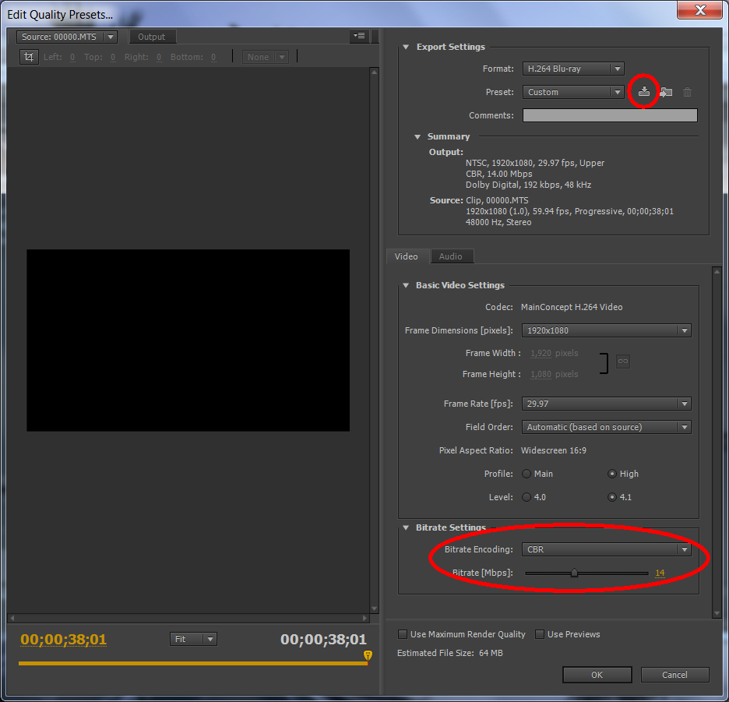Select the Video tab
The height and width of the screenshot is (702, 729).
pos(407,256)
